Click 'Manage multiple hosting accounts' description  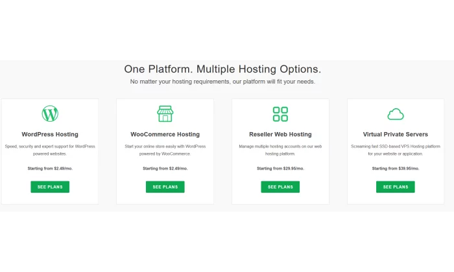[x=280, y=150]
